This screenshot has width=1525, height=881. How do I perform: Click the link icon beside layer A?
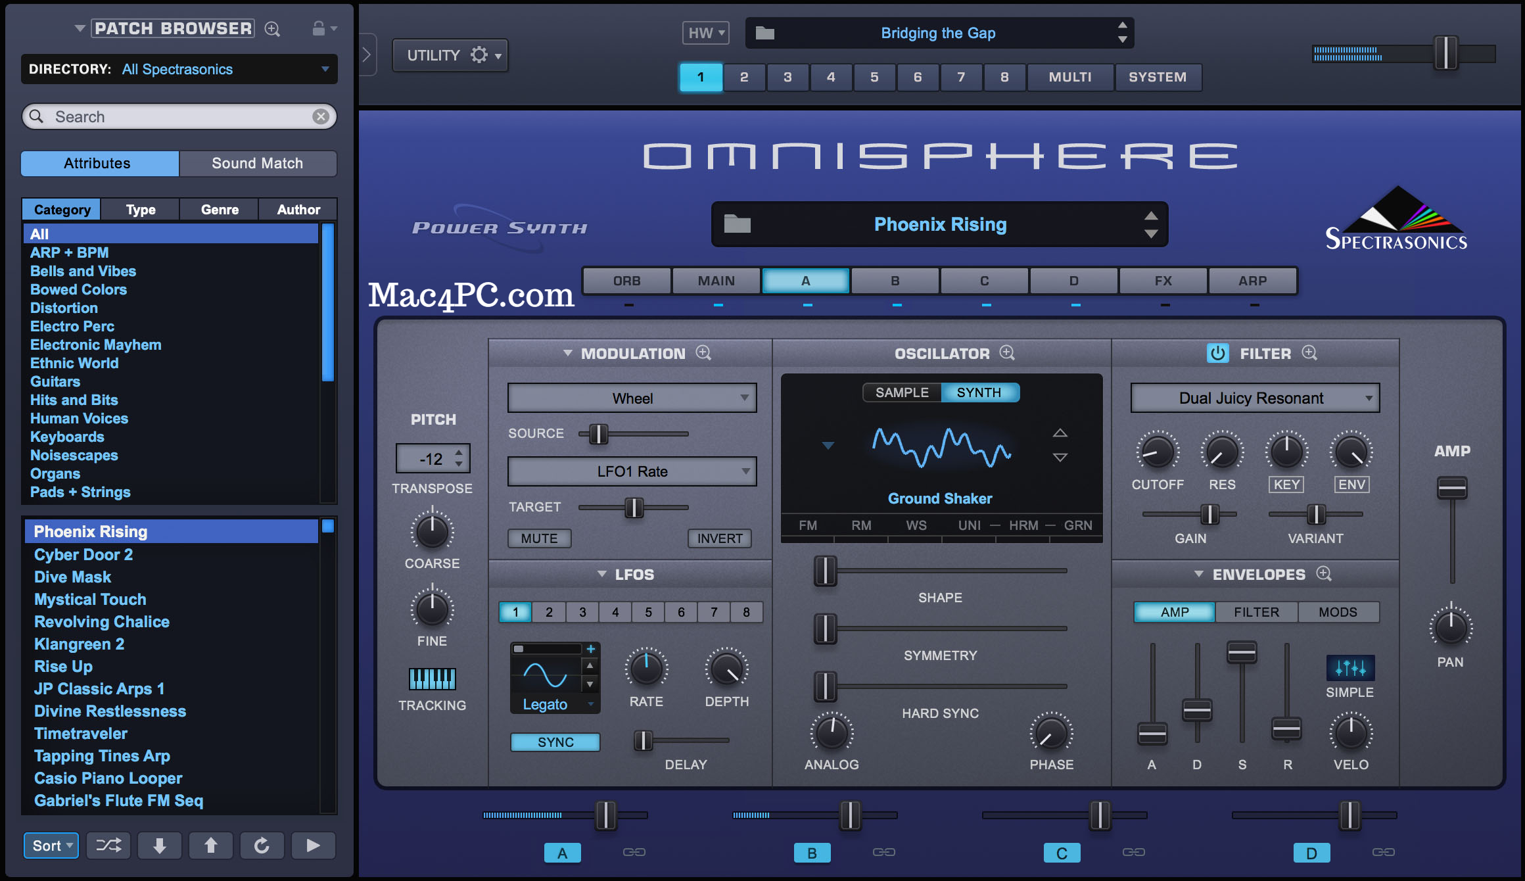pyautogui.click(x=634, y=852)
